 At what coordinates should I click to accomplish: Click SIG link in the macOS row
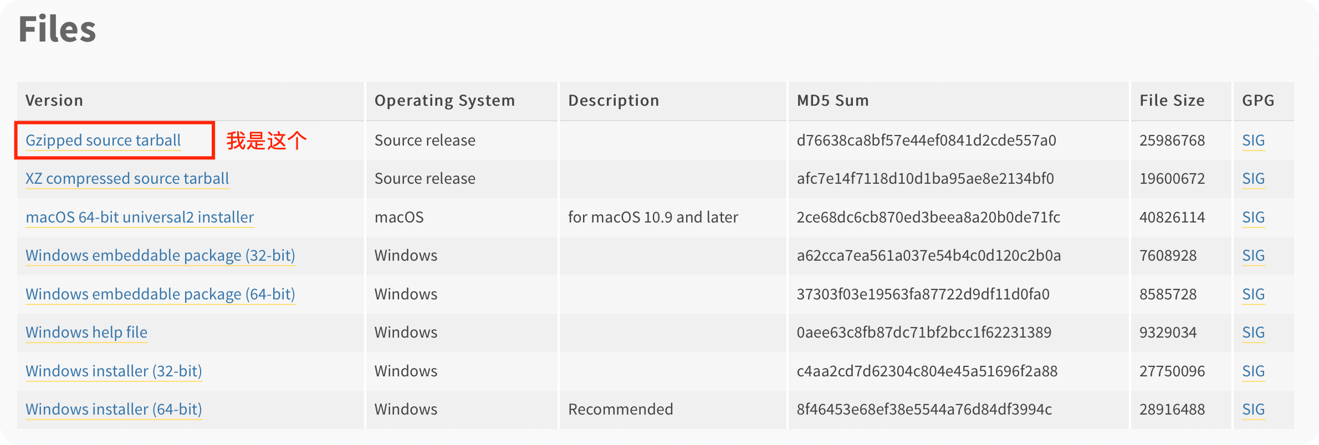[x=1253, y=218]
